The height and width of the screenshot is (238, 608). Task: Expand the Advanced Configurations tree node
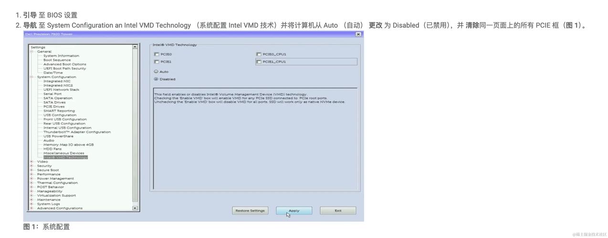point(32,208)
